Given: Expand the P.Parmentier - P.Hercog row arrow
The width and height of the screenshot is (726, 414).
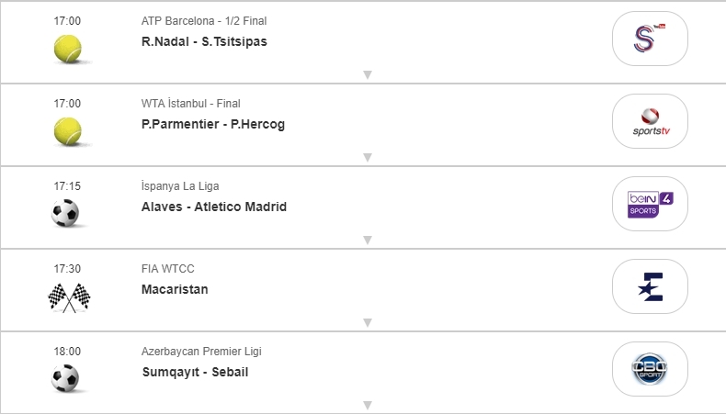Looking at the screenshot, I should [367, 158].
